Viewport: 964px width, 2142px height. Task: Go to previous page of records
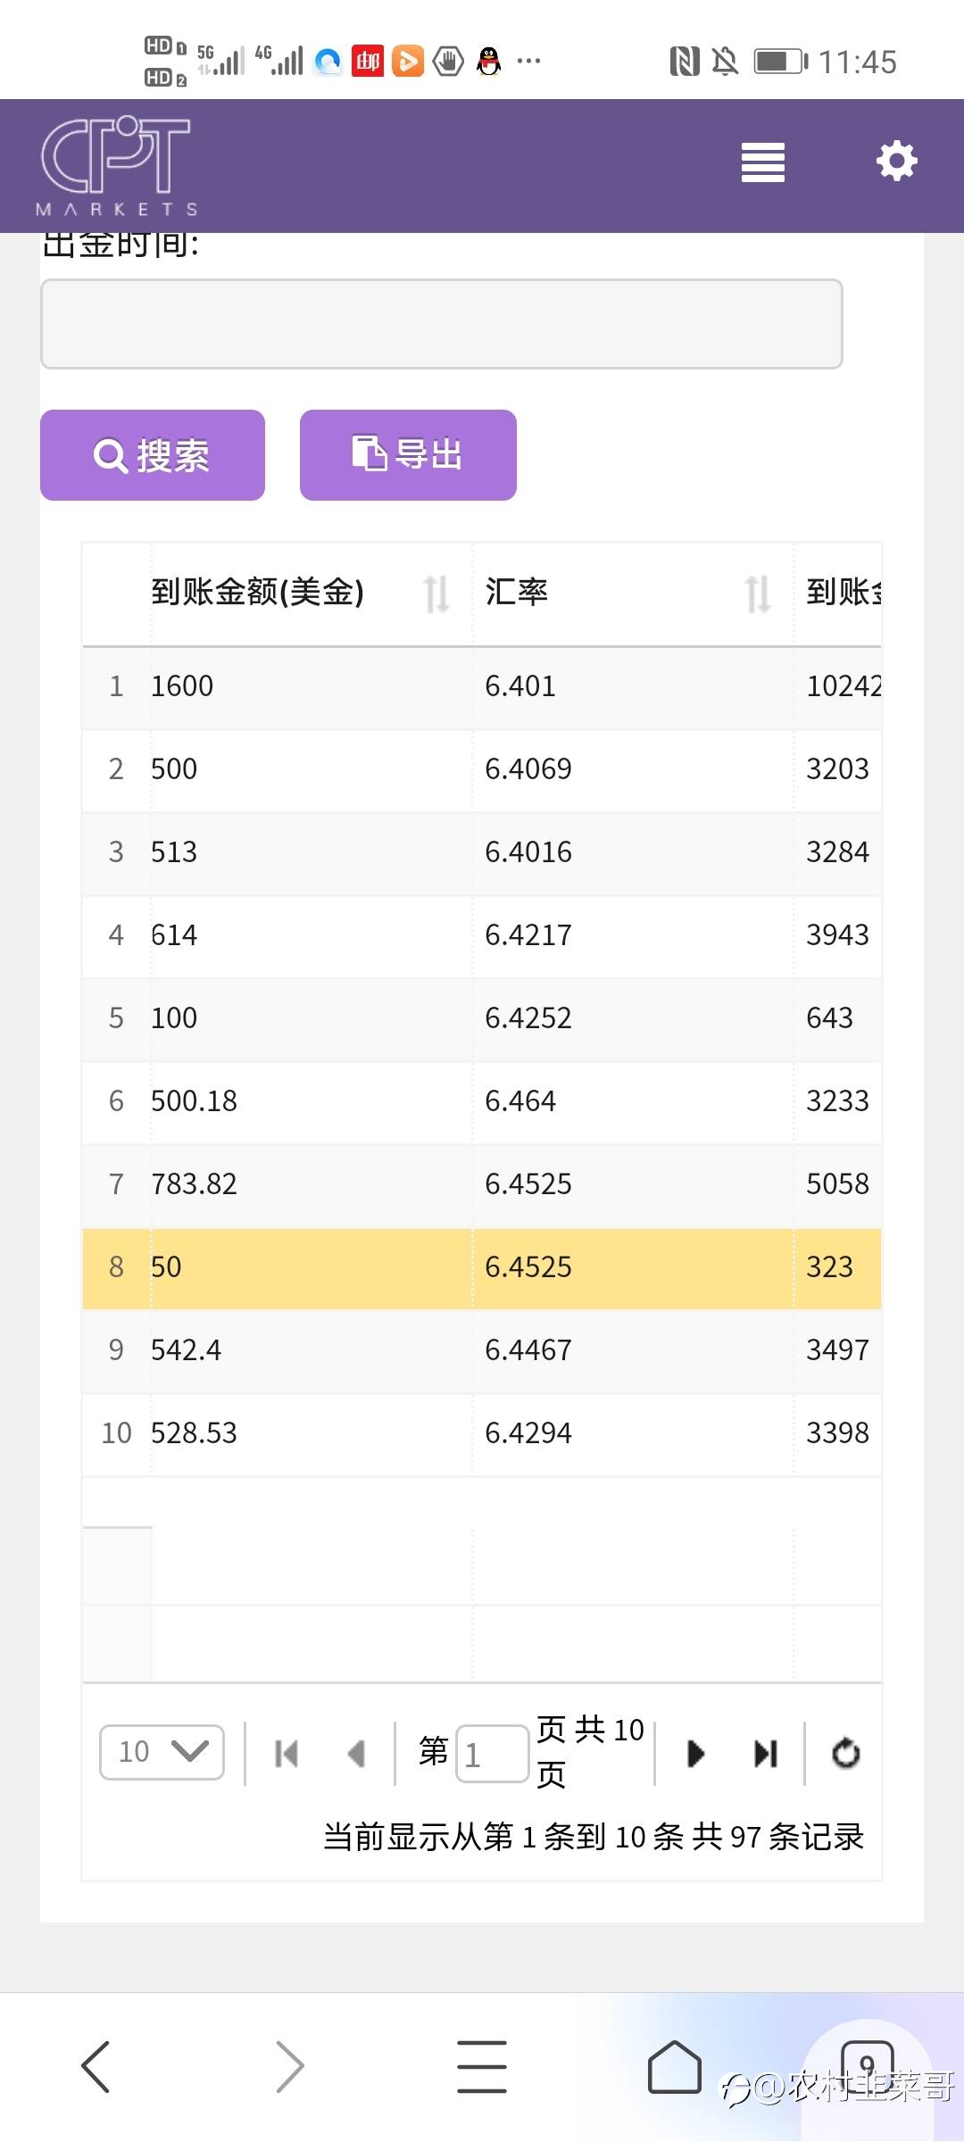click(x=356, y=1754)
